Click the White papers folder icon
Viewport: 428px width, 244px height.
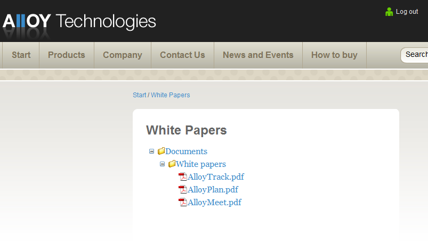click(x=172, y=164)
